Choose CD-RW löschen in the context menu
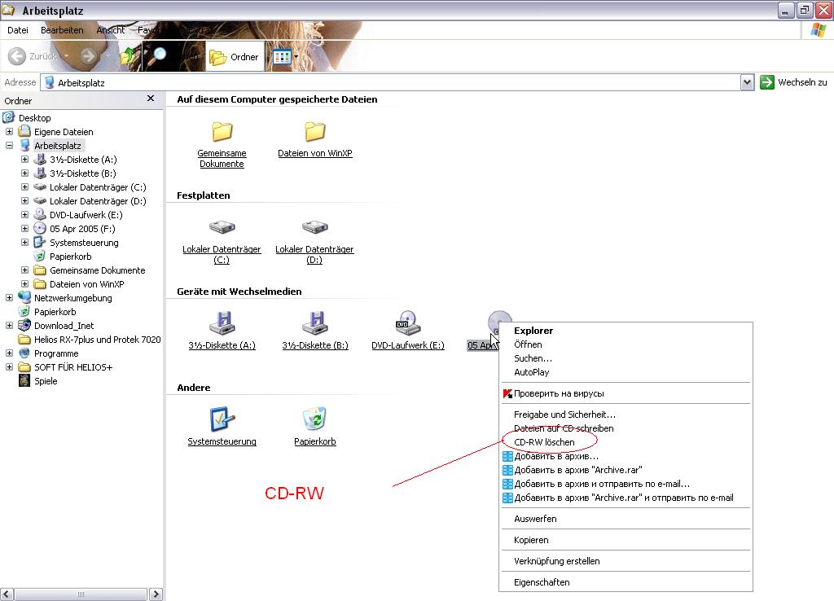The height and width of the screenshot is (601, 834). click(625, 442)
